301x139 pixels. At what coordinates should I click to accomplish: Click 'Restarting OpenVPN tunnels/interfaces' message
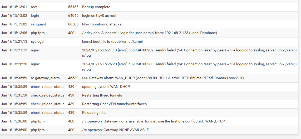(x=114, y=104)
